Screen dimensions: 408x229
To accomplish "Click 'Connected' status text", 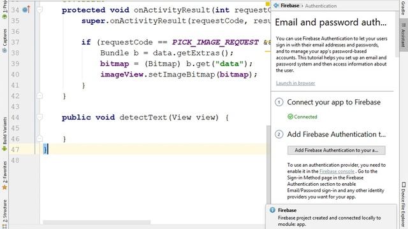I will pyautogui.click(x=305, y=116).
